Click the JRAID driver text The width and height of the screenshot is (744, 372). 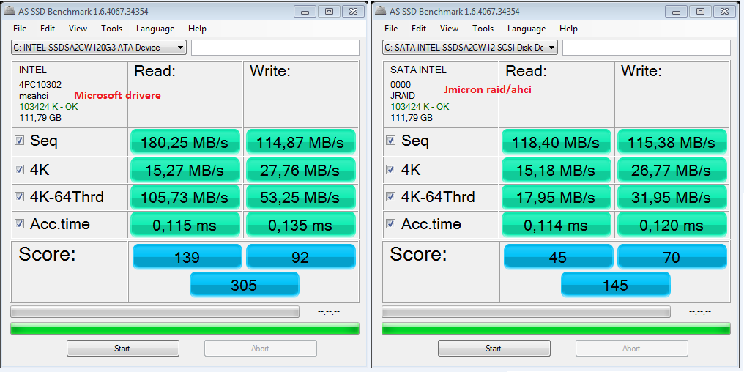pyautogui.click(x=402, y=96)
